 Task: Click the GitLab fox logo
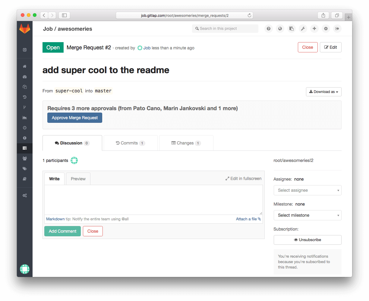click(x=25, y=29)
